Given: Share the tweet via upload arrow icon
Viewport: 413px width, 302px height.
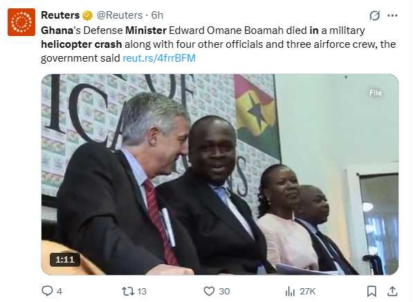Looking at the screenshot, I should tap(392, 291).
